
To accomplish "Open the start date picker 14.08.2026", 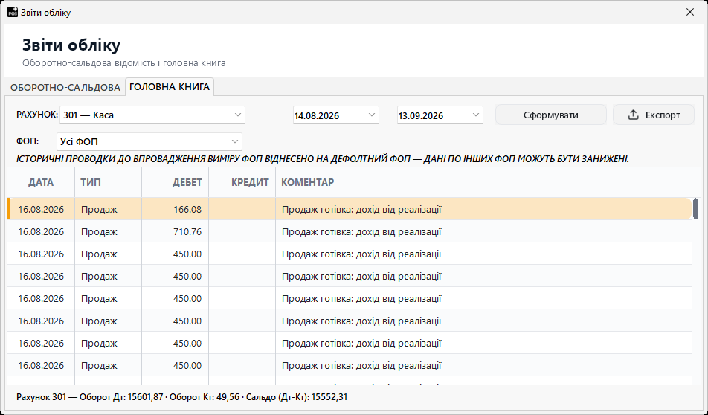I will (372, 115).
